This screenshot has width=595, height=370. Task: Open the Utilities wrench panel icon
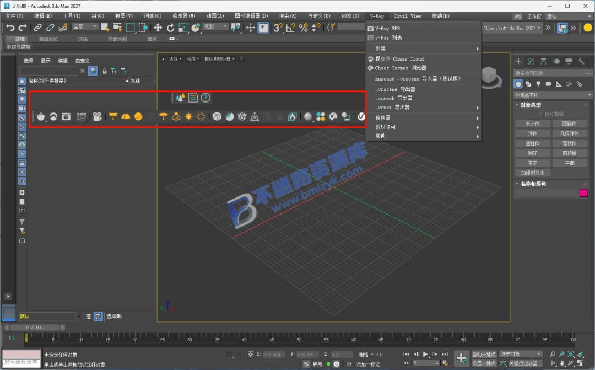[581, 61]
